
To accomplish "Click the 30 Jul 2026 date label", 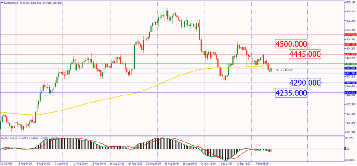I will 6,163.
